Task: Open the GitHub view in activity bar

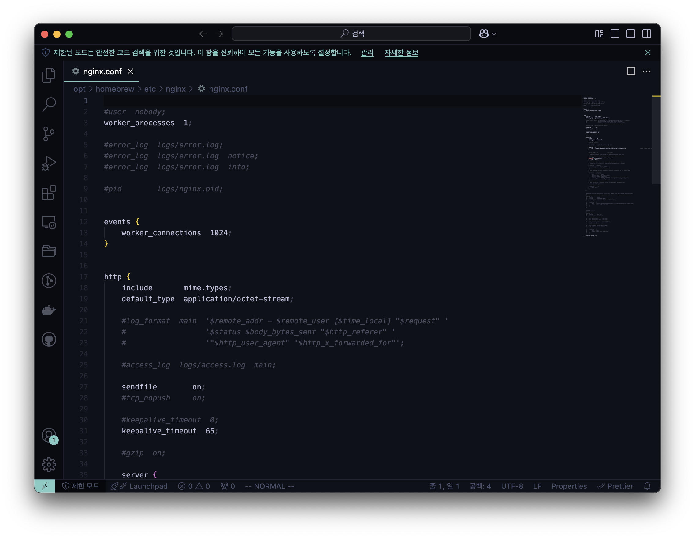Action: point(49,339)
